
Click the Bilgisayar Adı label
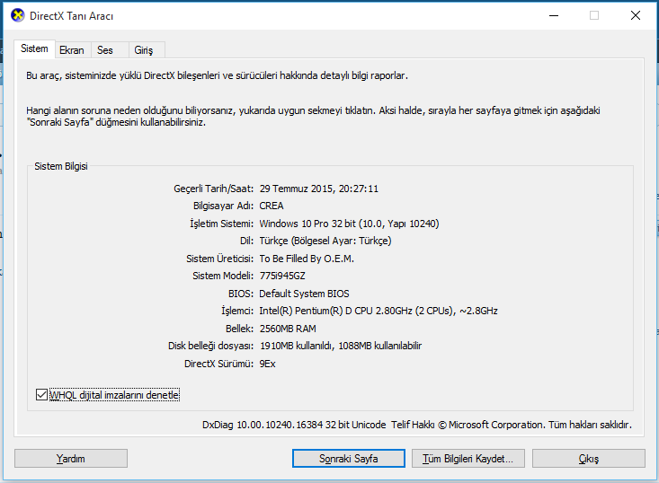point(223,206)
